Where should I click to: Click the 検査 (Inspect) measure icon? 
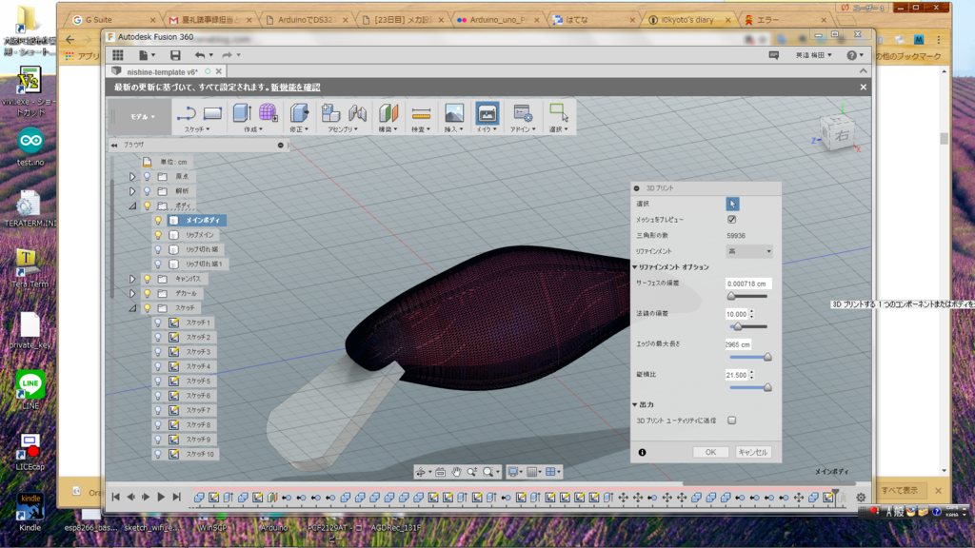point(421,113)
